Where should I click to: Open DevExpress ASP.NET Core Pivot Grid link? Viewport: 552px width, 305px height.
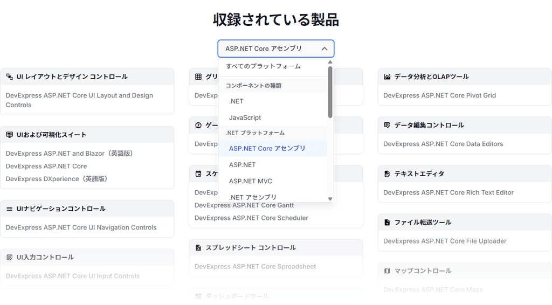coord(439,95)
